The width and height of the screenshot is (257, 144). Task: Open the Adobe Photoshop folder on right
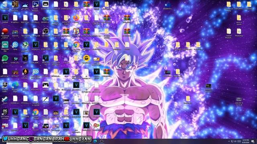click(228, 33)
